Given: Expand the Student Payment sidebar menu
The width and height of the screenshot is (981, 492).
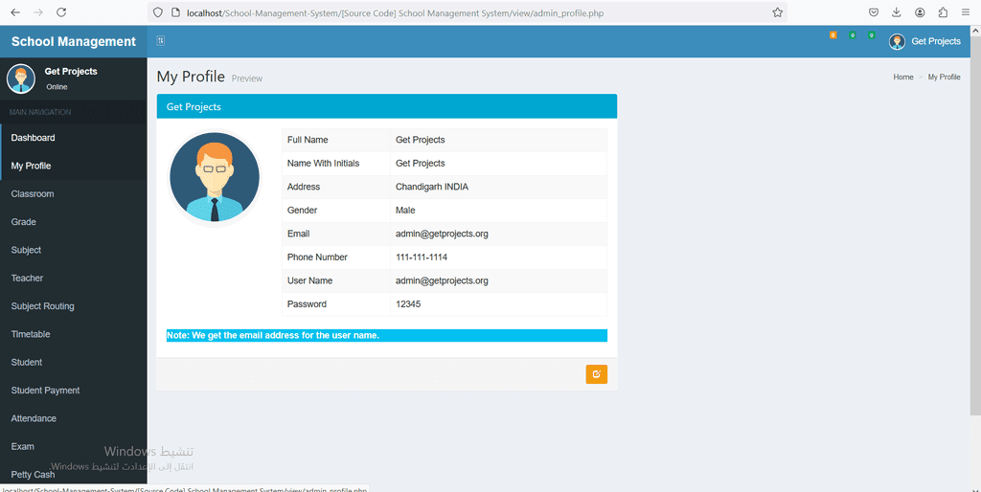Looking at the screenshot, I should click(x=45, y=391).
